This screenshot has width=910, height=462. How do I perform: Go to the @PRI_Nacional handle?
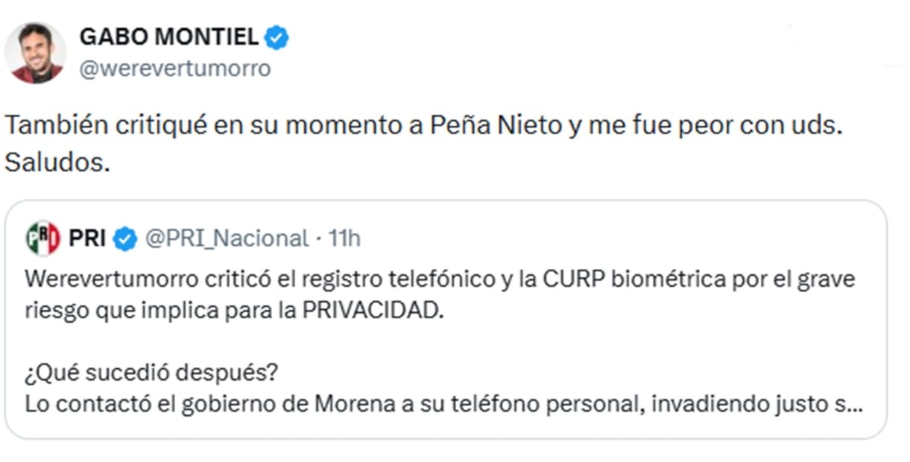pos(226,238)
